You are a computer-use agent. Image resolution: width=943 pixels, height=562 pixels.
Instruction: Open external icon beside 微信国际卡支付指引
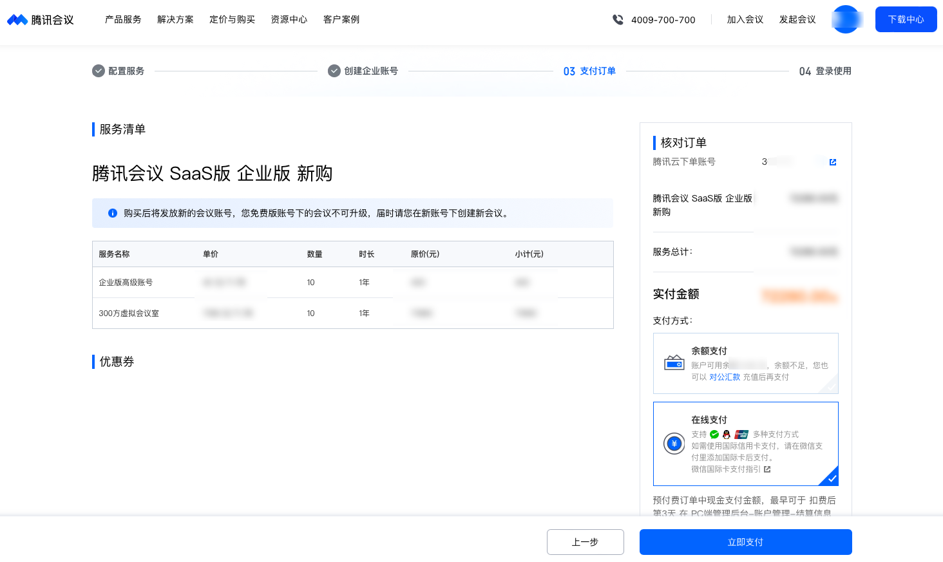(x=767, y=469)
